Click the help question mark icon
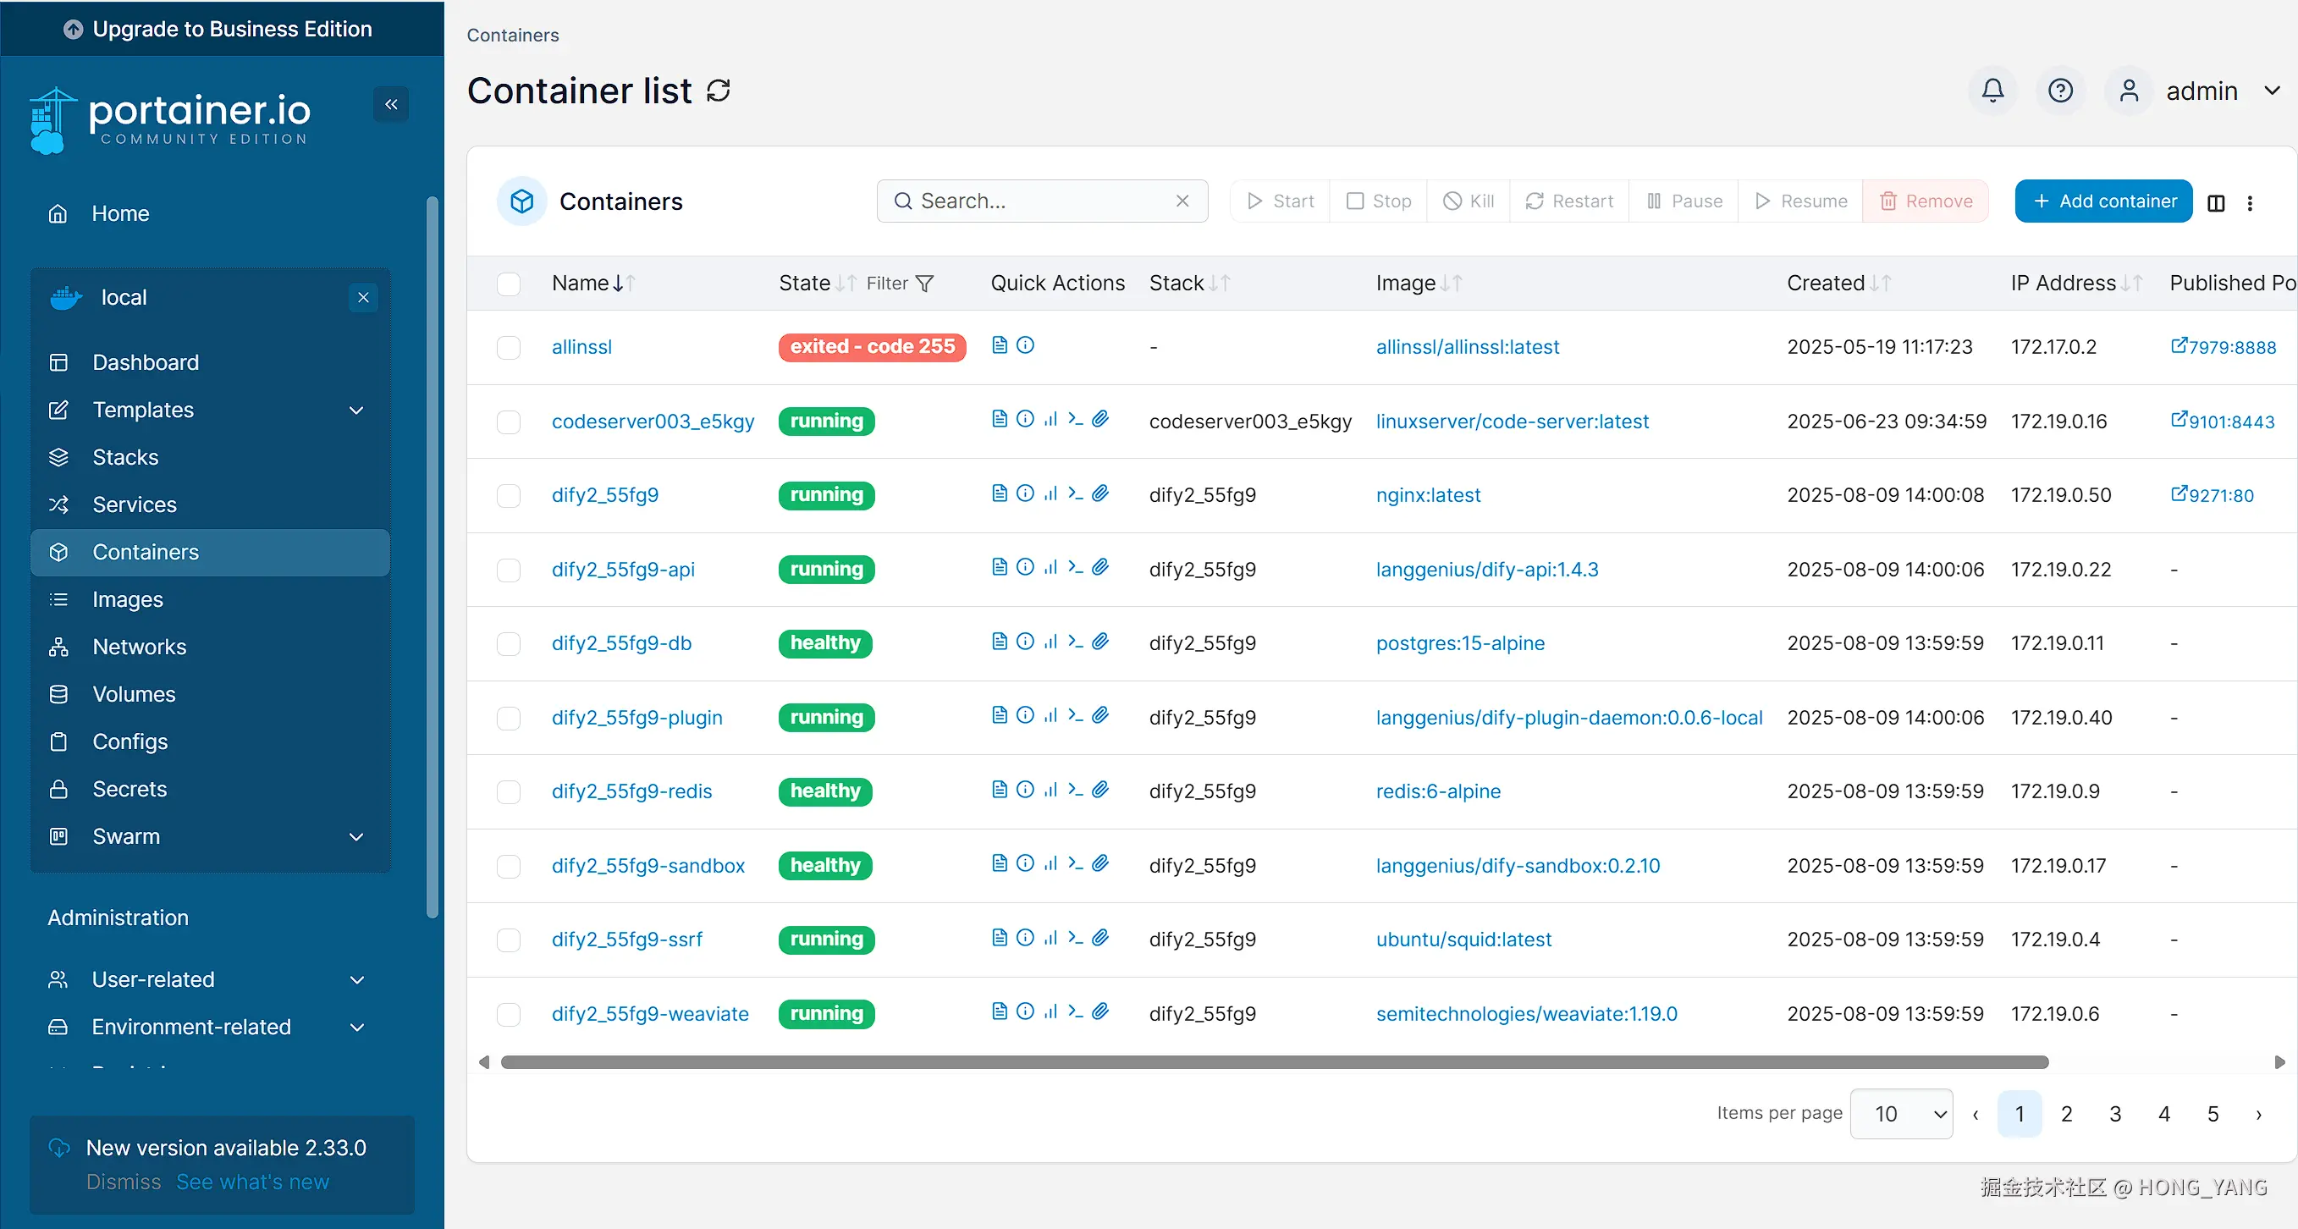 click(x=2060, y=91)
